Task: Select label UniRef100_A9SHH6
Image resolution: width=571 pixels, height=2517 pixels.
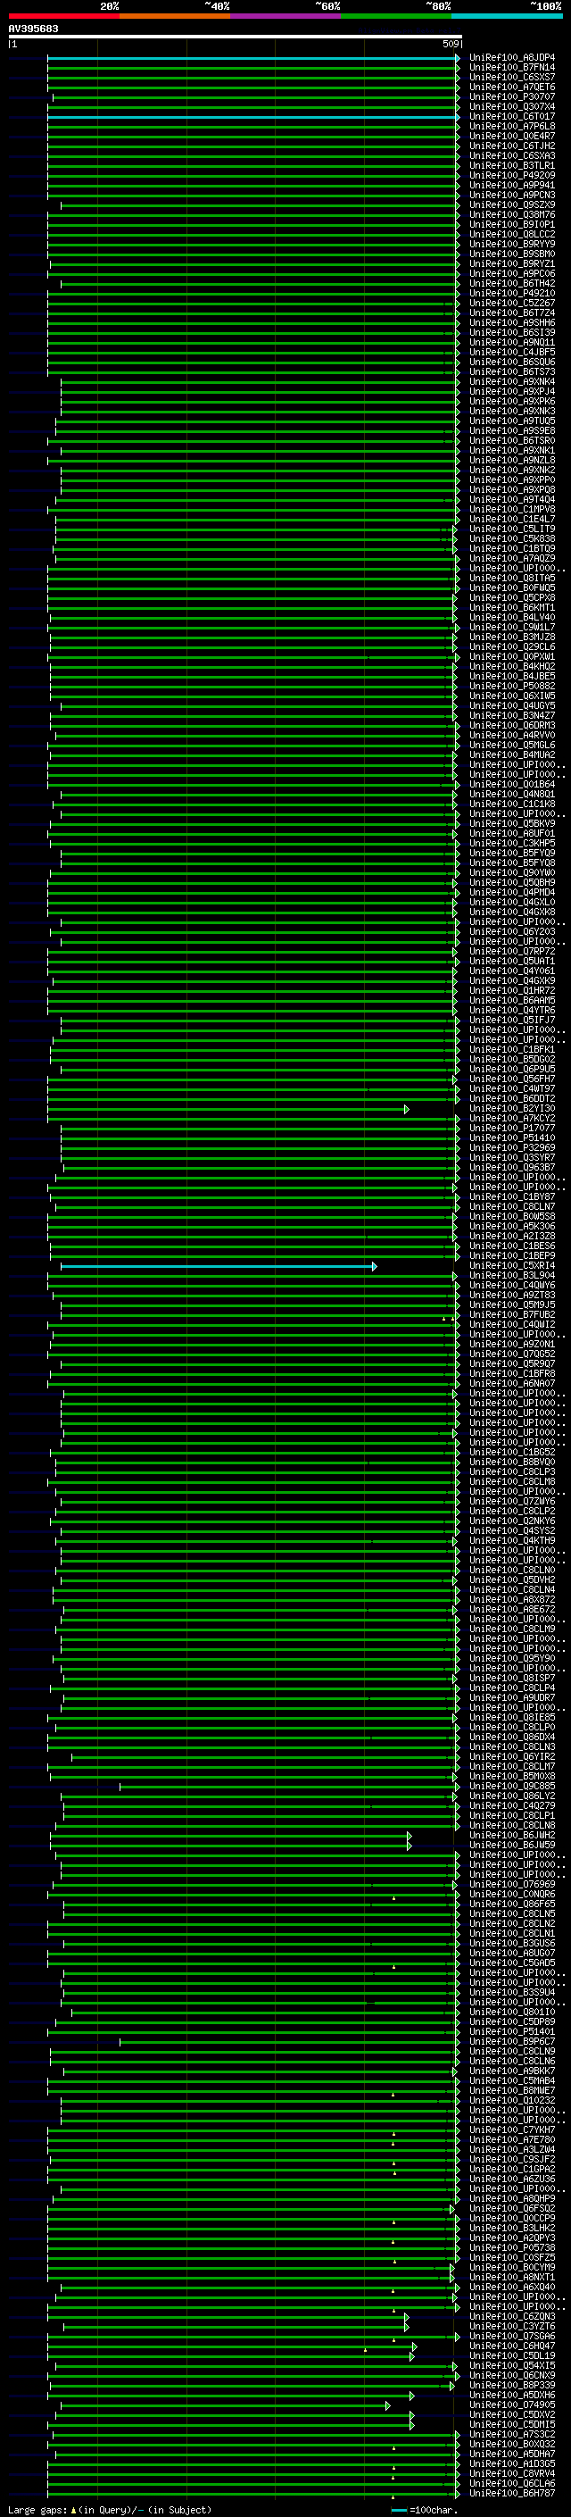Action: 511,322
